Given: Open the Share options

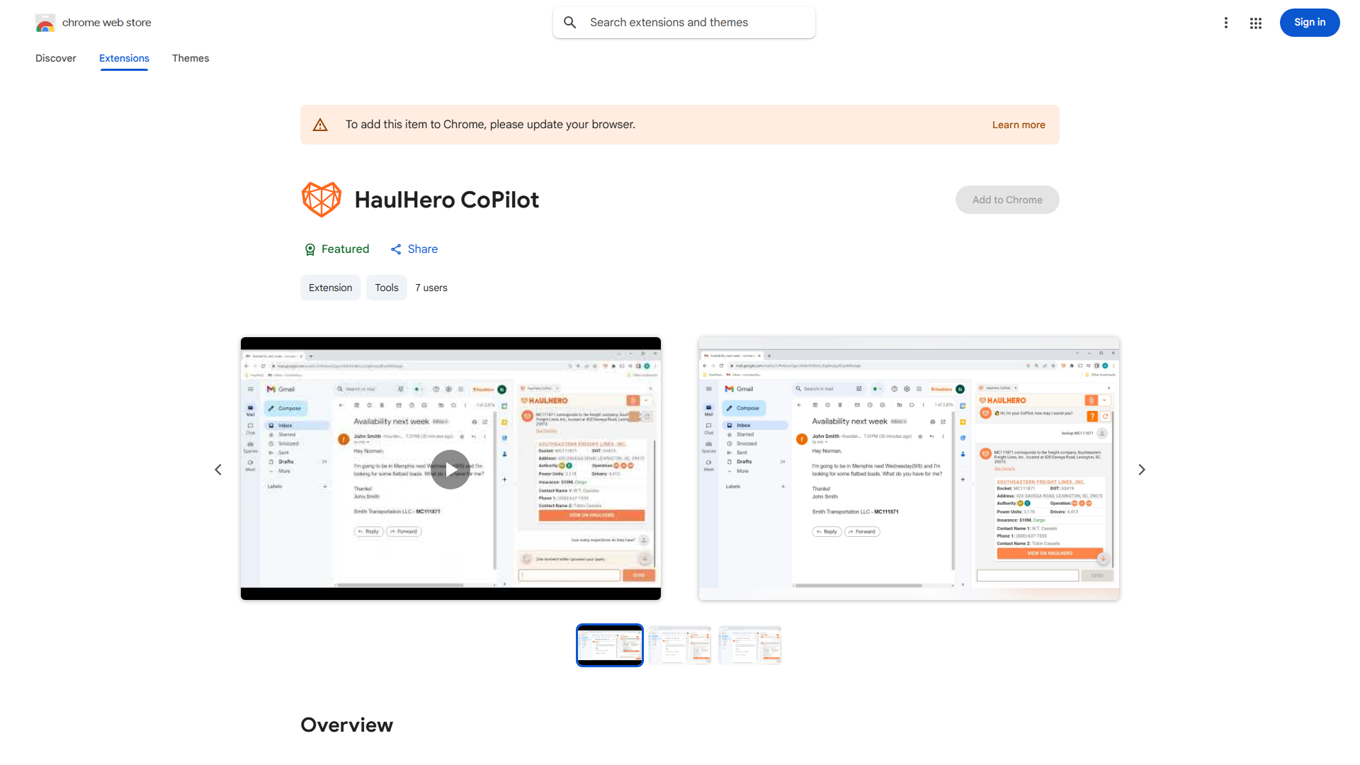Looking at the screenshot, I should [x=414, y=249].
